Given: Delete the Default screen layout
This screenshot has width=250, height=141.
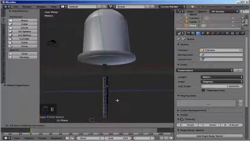Looking at the screenshot, I should click(x=104, y=7).
